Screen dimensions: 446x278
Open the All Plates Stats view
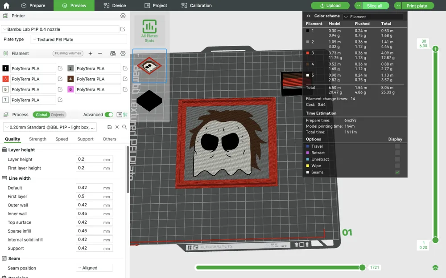149,30
